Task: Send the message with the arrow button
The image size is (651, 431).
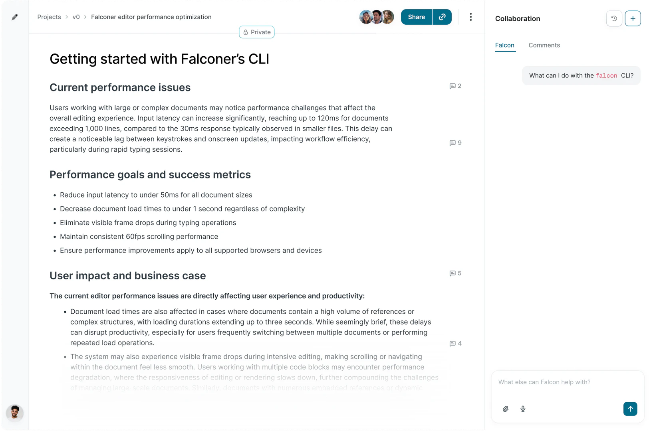Action: [630, 409]
